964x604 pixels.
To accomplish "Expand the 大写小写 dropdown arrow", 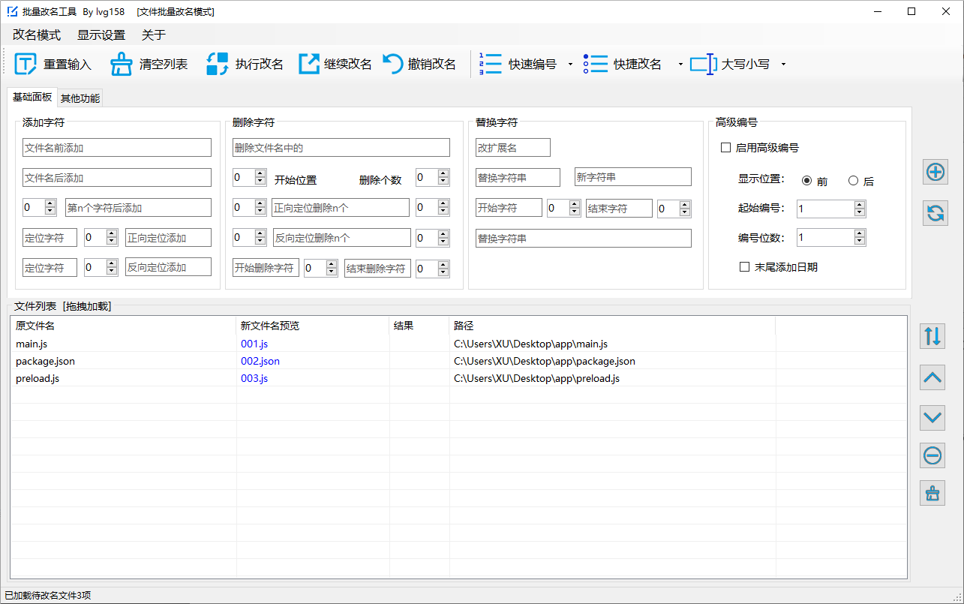I will point(783,65).
